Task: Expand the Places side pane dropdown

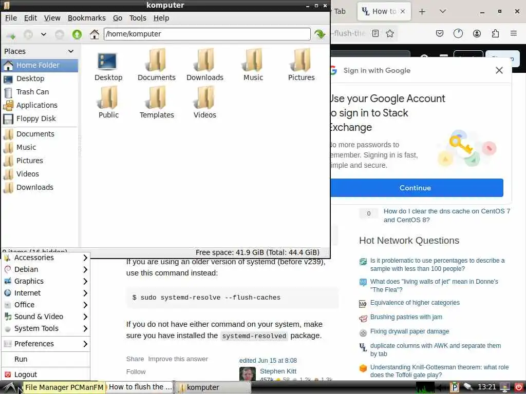Action: point(71,51)
